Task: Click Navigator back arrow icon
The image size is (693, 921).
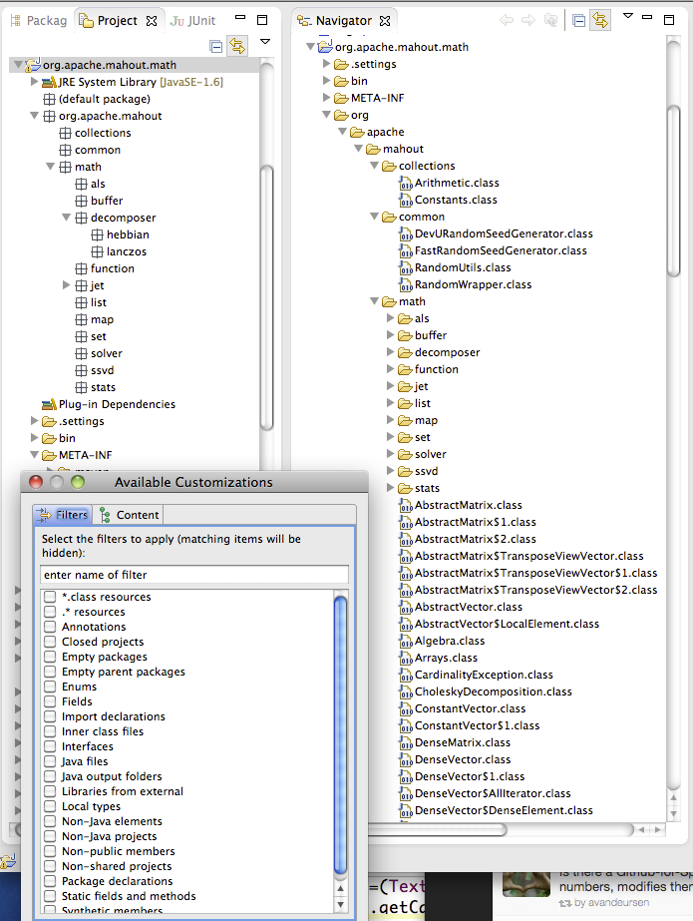Action: [507, 21]
